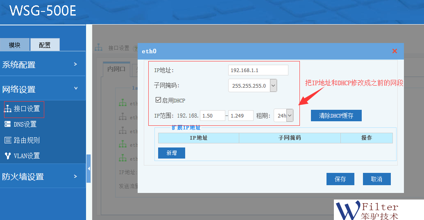Open the 子网掩码 dropdown

tap(273, 86)
